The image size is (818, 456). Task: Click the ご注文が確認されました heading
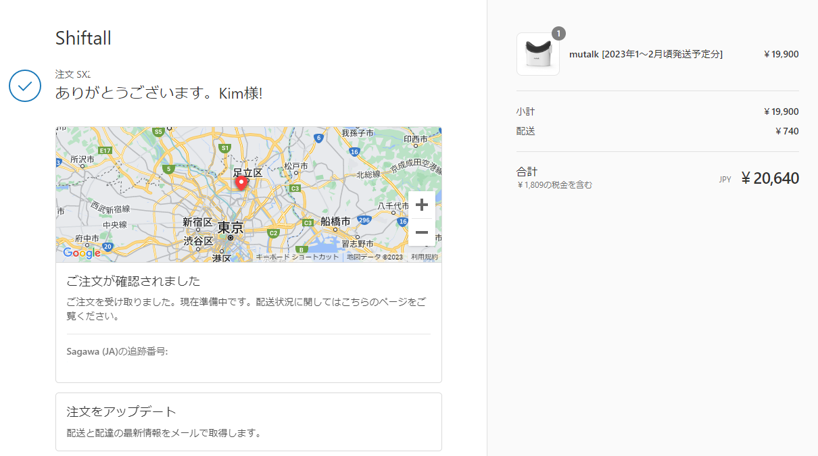coord(133,281)
